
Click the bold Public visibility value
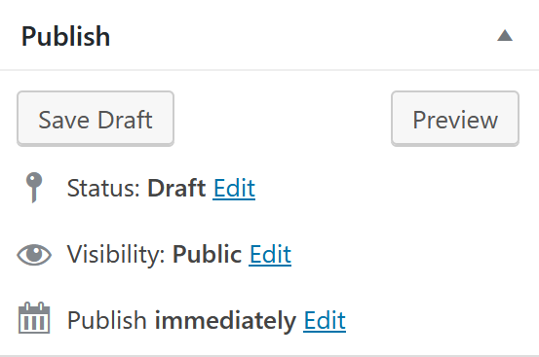(x=207, y=254)
